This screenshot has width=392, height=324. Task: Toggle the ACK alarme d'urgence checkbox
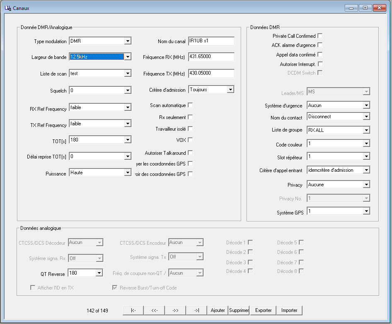click(x=320, y=45)
